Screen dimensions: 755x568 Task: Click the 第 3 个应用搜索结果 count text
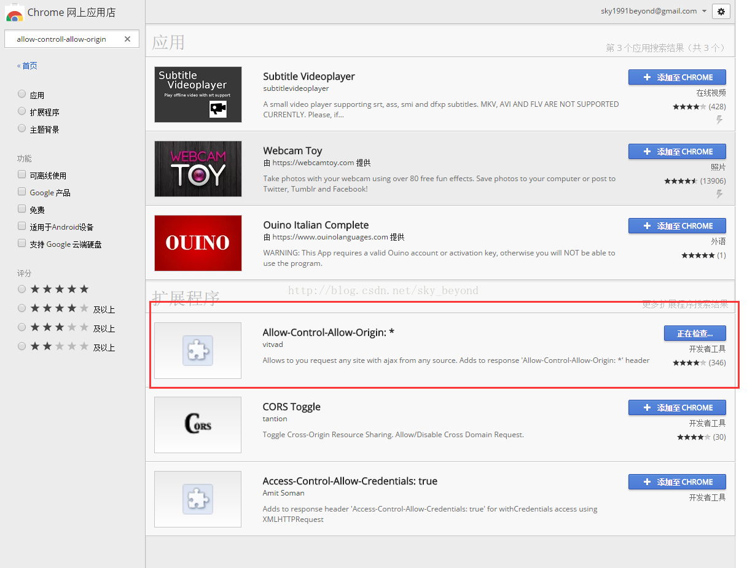667,47
